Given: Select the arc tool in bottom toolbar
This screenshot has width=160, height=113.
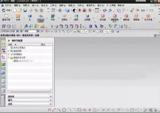Looking at the screenshot, I should pos(59,110).
